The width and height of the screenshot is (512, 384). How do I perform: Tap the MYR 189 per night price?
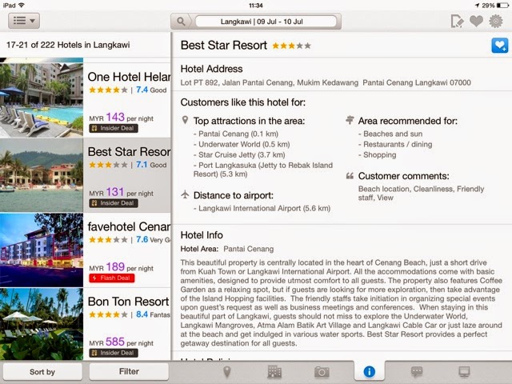pyautogui.click(x=121, y=267)
